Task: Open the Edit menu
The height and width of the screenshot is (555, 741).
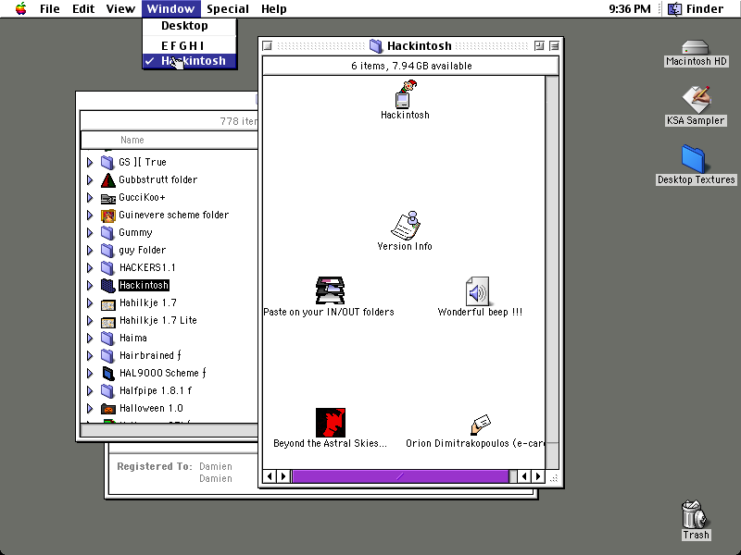Action: [x=83, y=9]
